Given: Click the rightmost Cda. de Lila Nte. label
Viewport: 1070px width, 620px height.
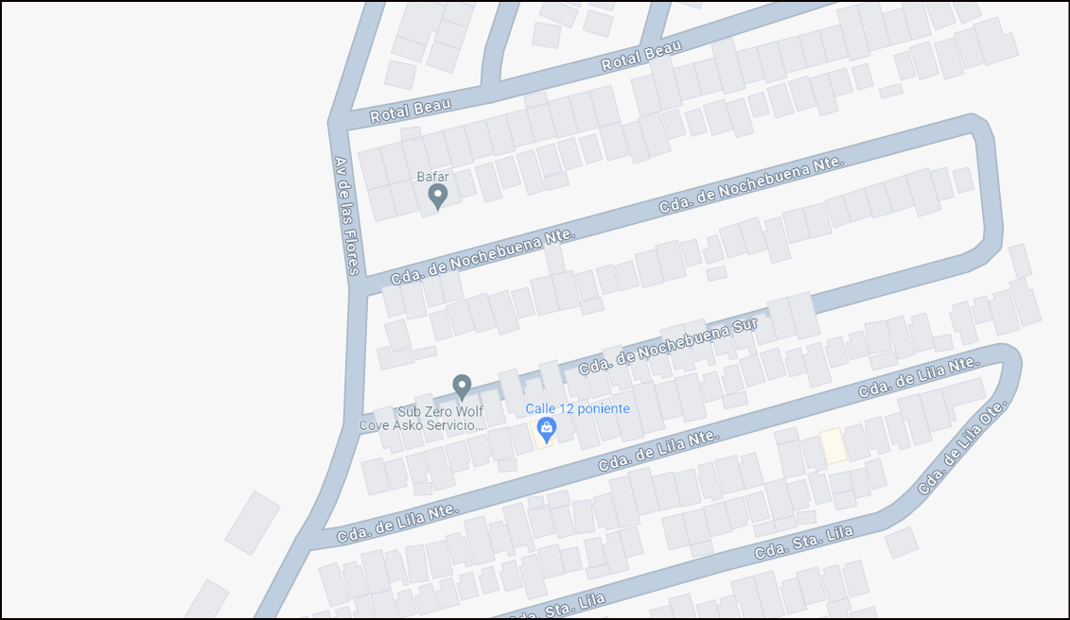Looking at the screenshot, I should click(x=920, y=376).
